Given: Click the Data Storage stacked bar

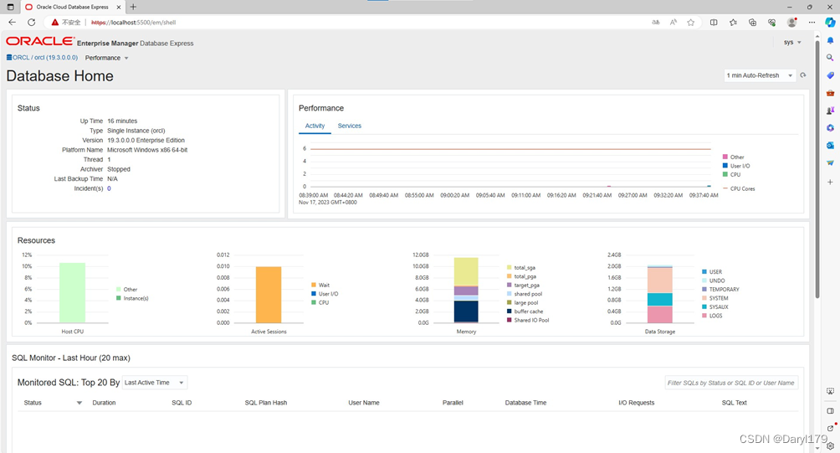Looking at the screenshot, I should pyautogui.click(x=660, y=294).
